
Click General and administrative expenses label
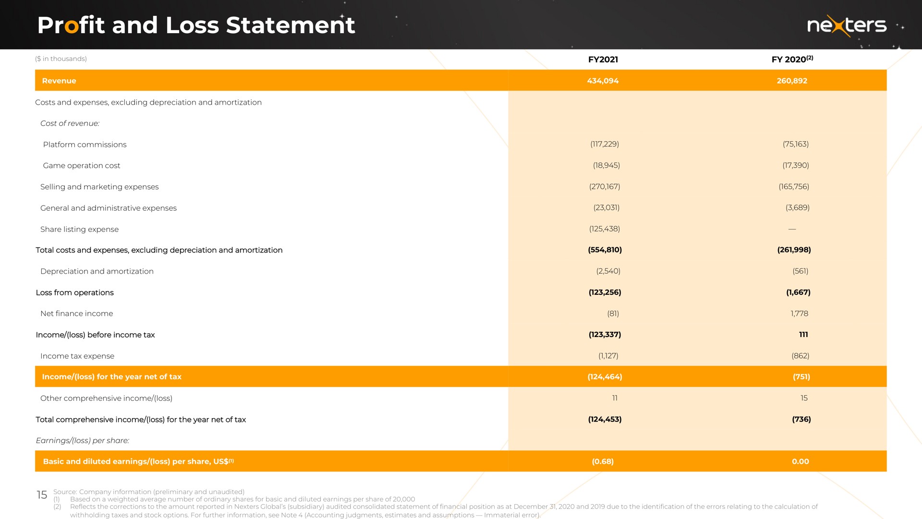pyautogui.click(x=109, y=208)
